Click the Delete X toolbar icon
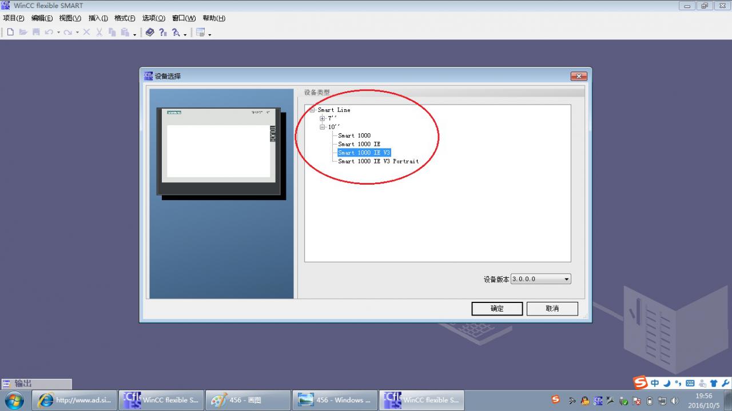This screenshot has width=732, height=411. [86, 32]
